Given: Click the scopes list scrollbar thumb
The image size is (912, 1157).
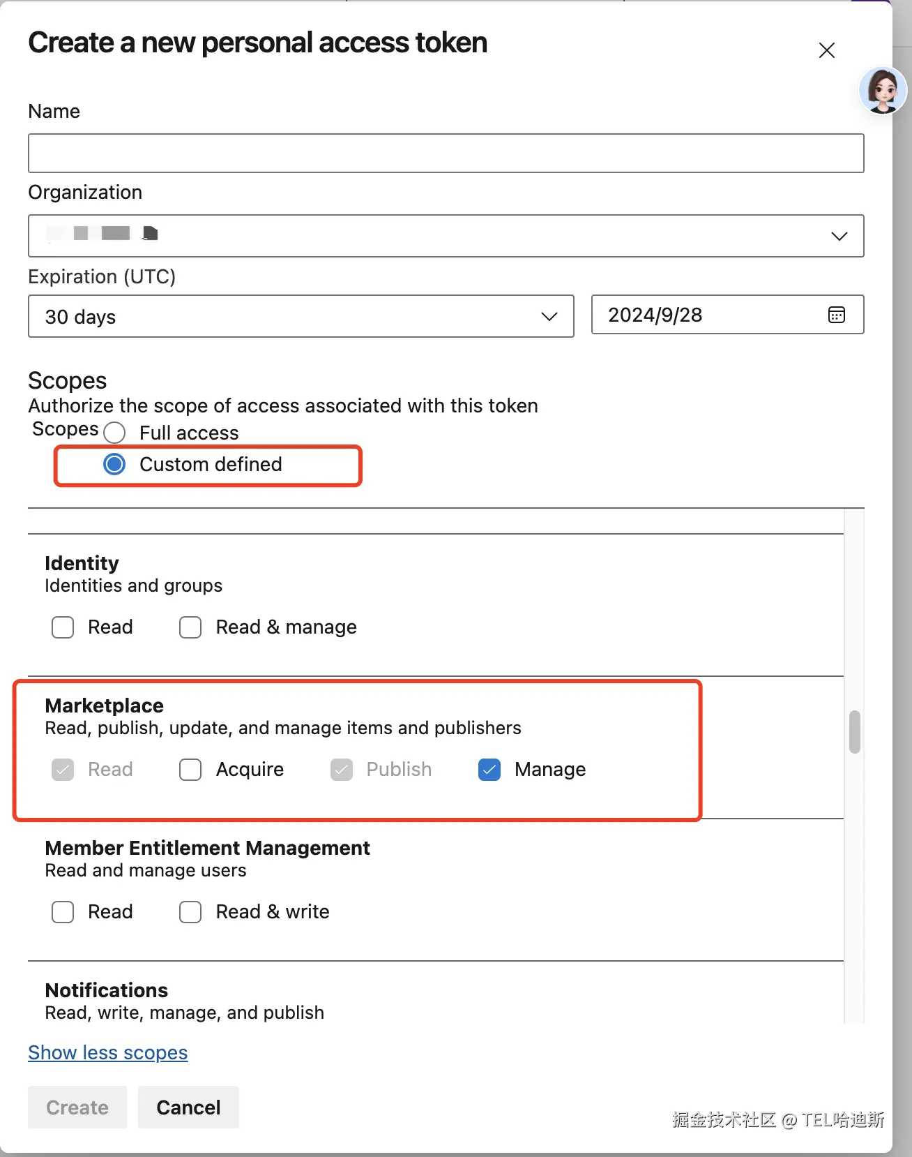Looking at the screenshot, I should 854,732.
